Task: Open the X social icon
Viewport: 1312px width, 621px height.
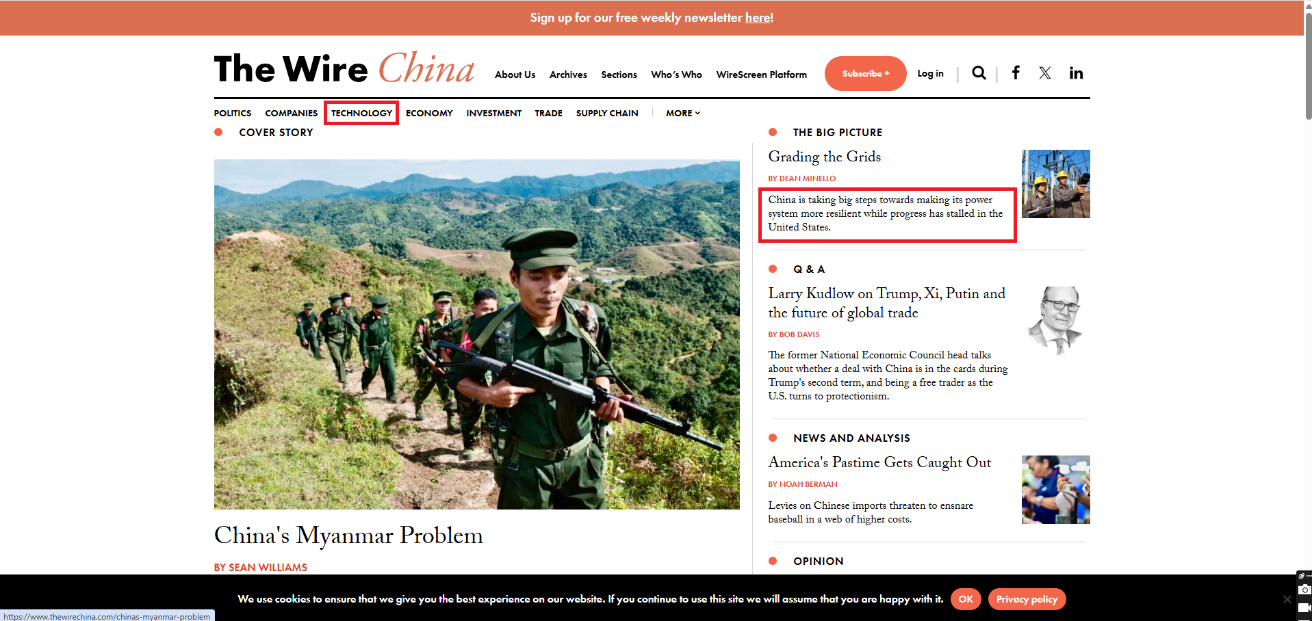Action: click(1044, 73)
